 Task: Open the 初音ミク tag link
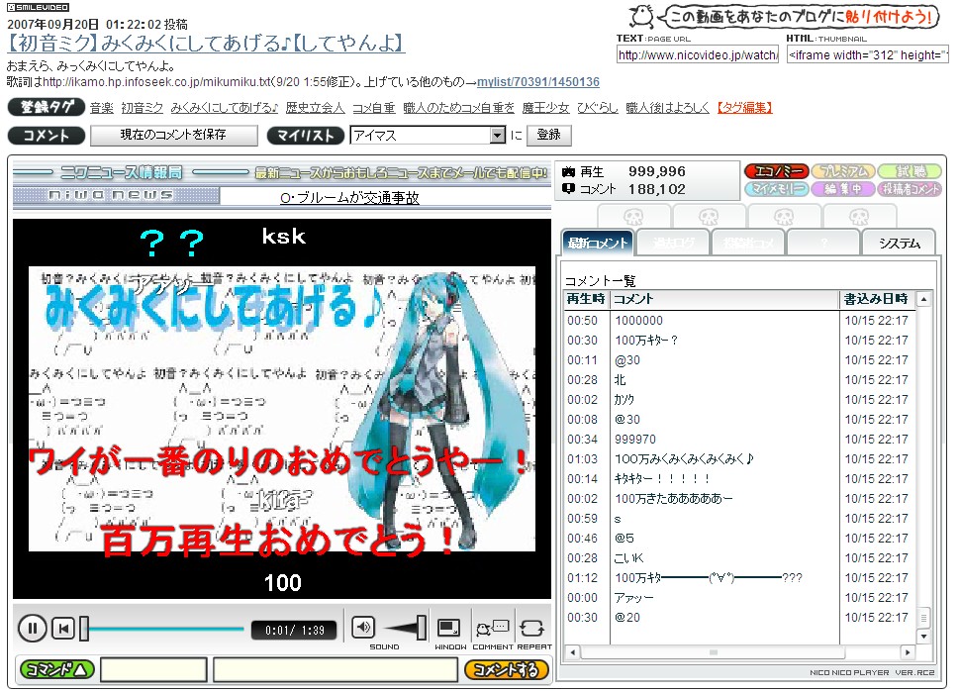pyautogui.click(x=143, y=108)
